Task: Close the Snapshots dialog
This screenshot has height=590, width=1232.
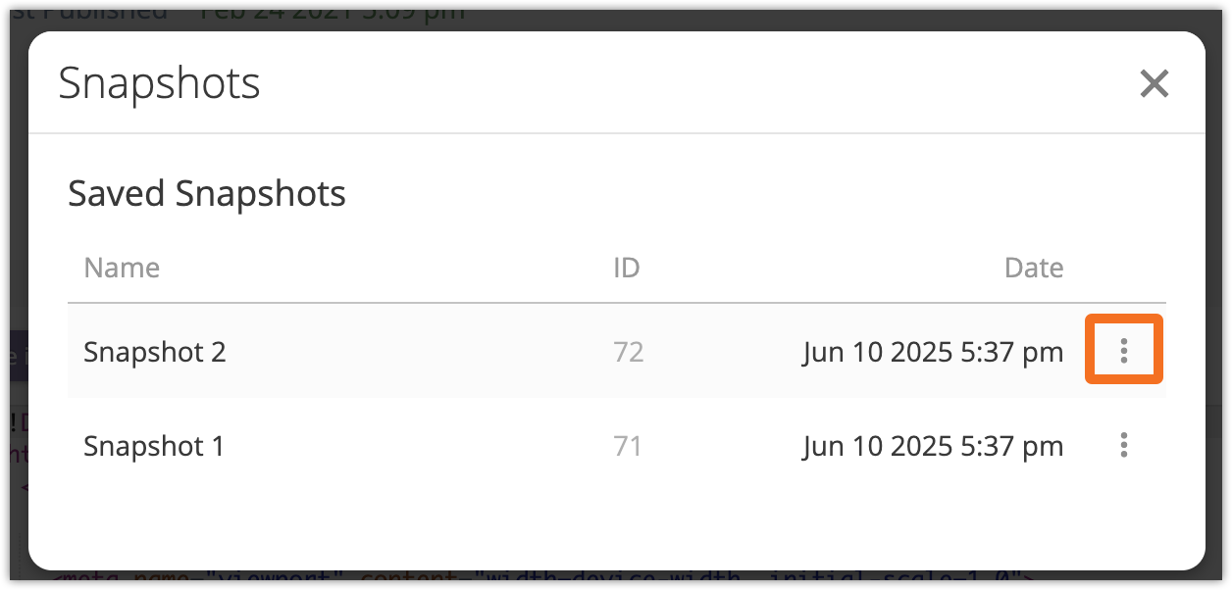Action: [1154, 84]
